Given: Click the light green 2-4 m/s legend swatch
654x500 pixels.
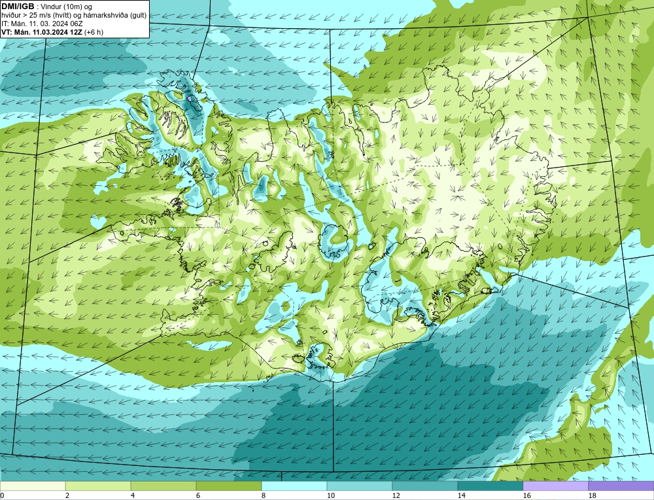Looking at the screenshot, I should [98, 486].
